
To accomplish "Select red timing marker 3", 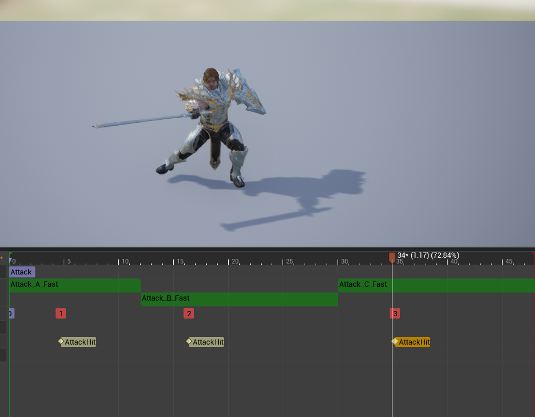I will pos(395,313).
